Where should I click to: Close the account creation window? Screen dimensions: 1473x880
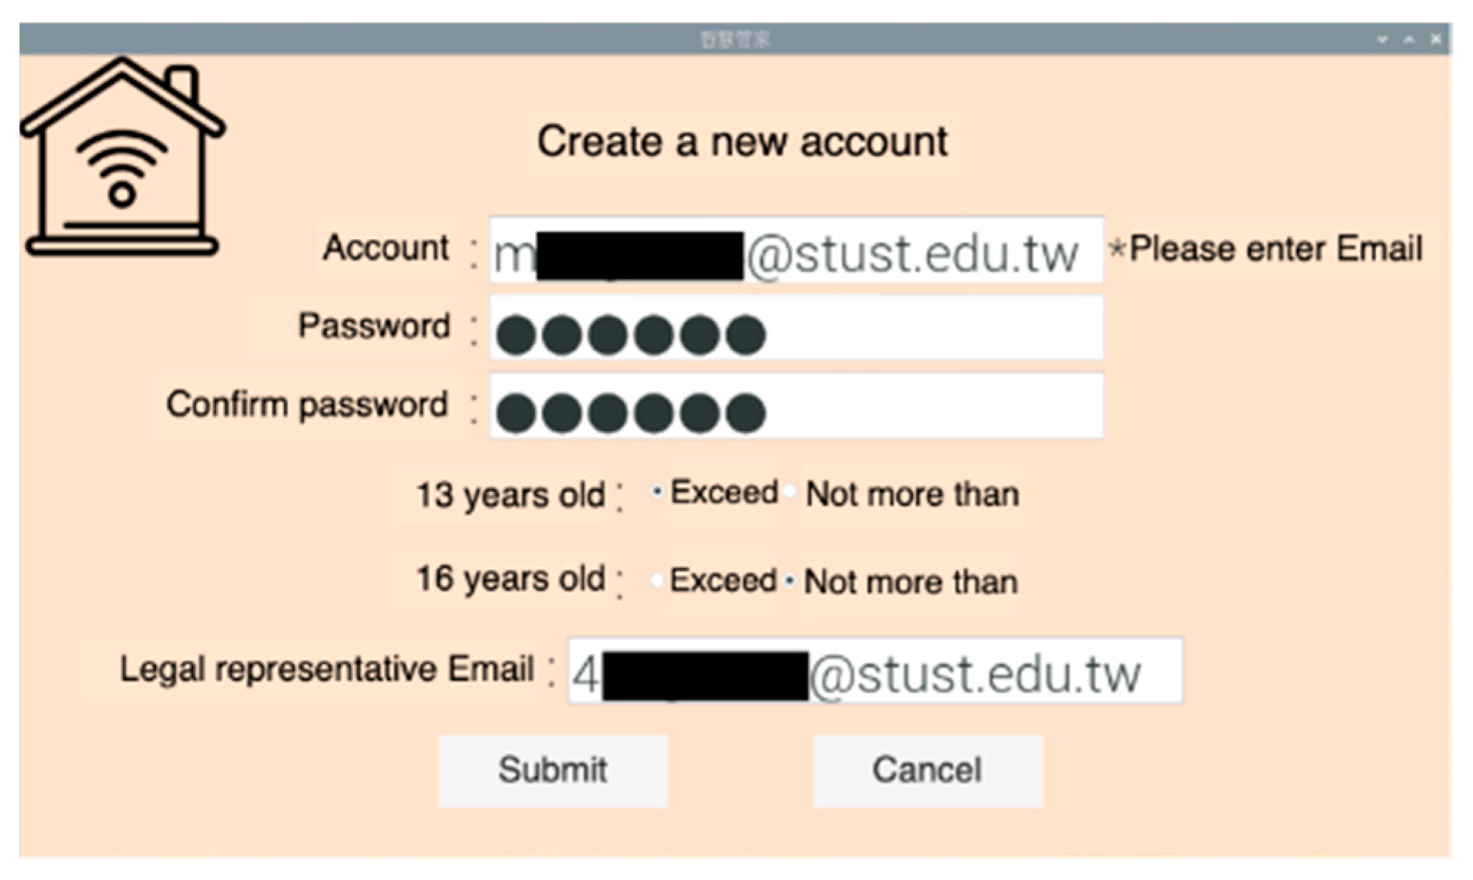click(1436, 39)
